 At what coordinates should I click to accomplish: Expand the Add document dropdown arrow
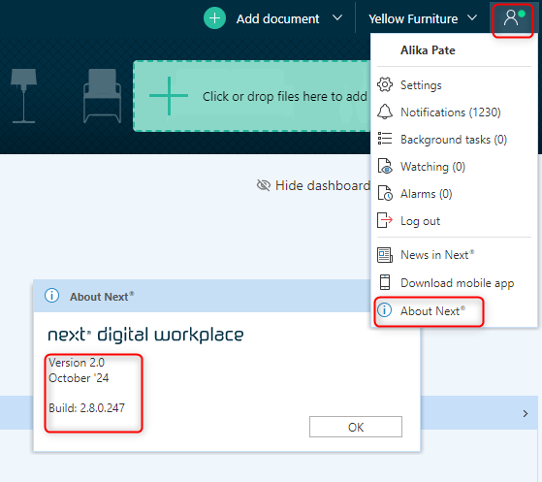click(x=337, y=17)
